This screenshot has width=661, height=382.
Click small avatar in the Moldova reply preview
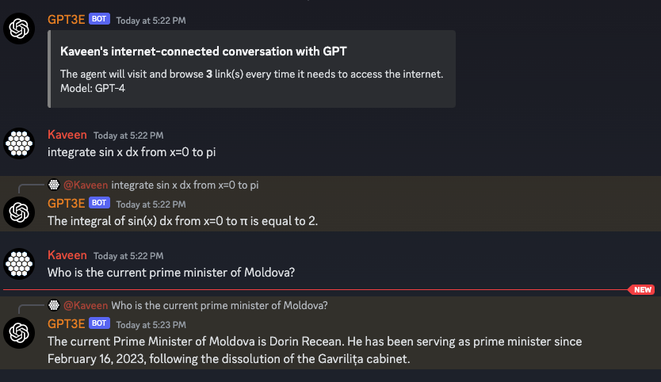point(54,305)
